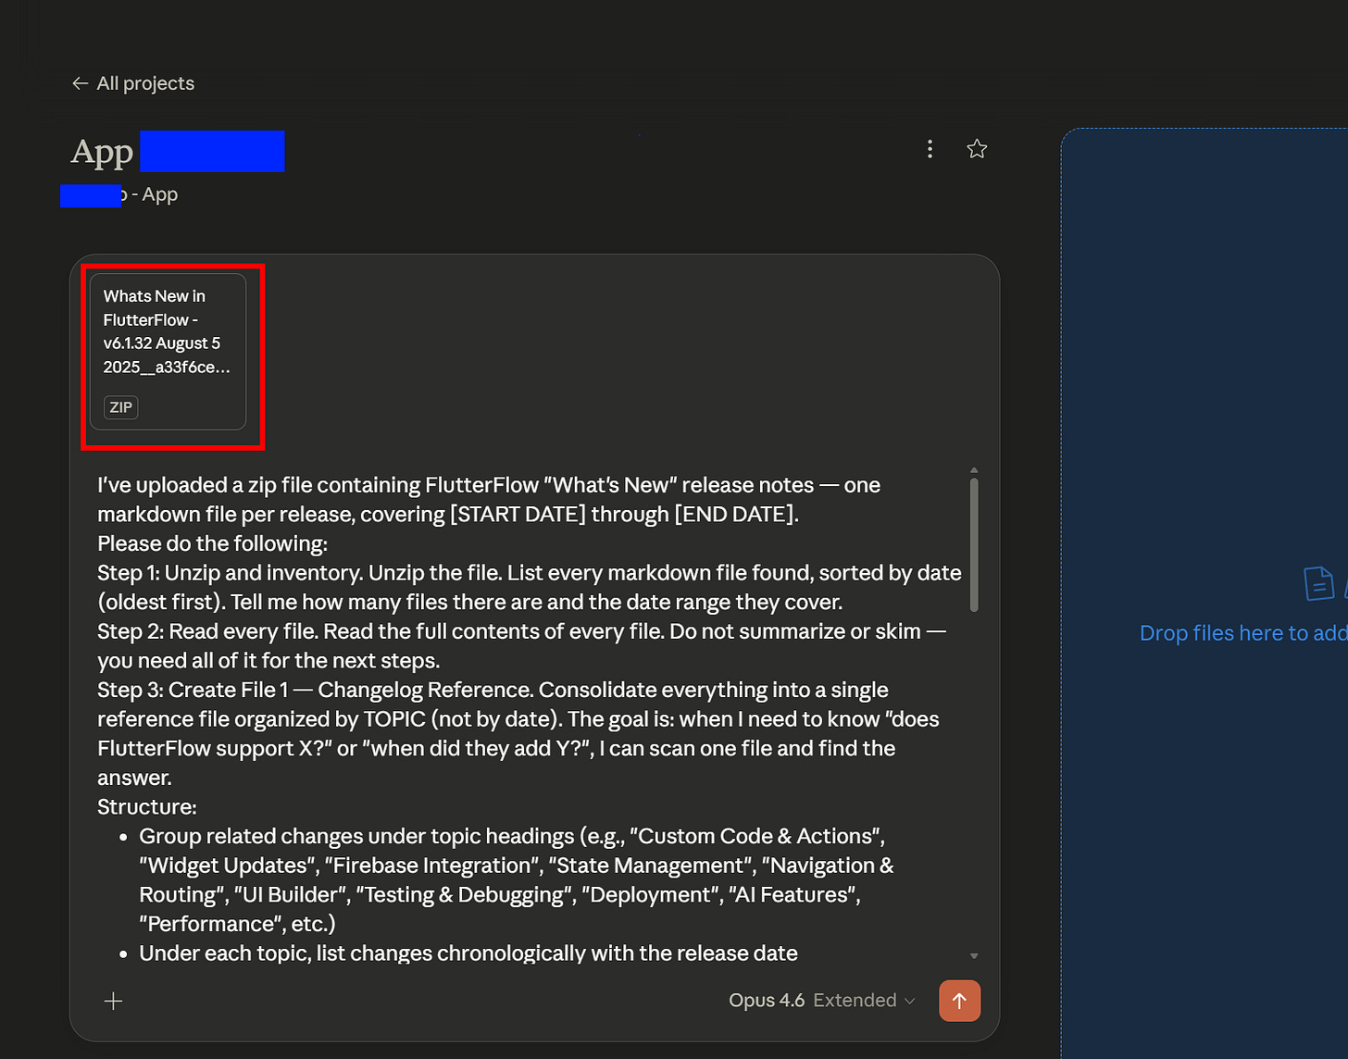Click the project description ending in '- App'
The image size is (1348, 1059).
click(x=119, y=194)
